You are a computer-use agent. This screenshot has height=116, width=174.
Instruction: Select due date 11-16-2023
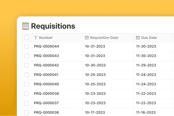(146, 112)
